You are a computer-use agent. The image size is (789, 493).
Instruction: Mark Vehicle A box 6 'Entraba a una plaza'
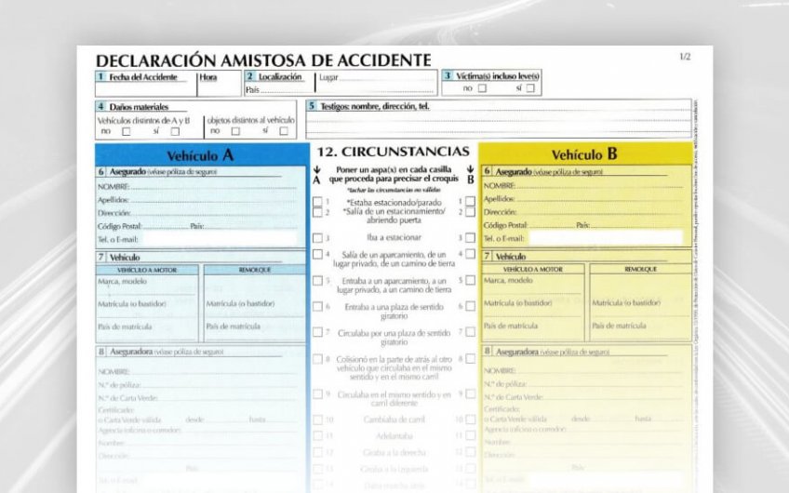click(x=317, y=306)
